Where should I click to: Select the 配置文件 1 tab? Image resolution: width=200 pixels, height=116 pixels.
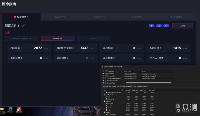coord(21,17)
